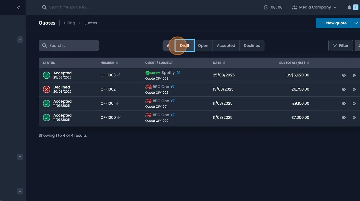Image resolution: width=360 pixels, height=201 pixels.
Task: Open notifications via the bell icon
Action: coord(349,7)
